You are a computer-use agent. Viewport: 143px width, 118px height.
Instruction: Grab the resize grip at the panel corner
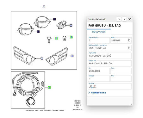(131, 104)
